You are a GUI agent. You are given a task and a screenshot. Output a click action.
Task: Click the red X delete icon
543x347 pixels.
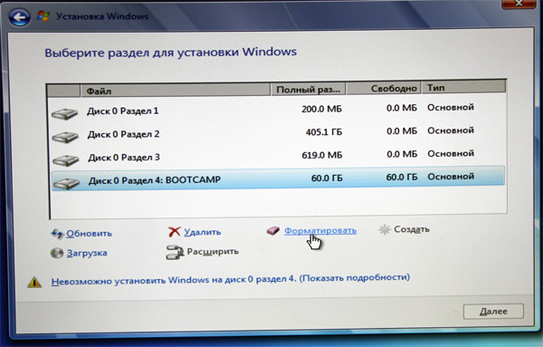(x=174, y=232)
